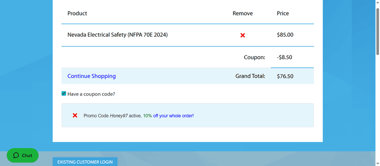Click the Grand Total amount $76.50
Screen dimensions: 380x166
tap(285, 76)
